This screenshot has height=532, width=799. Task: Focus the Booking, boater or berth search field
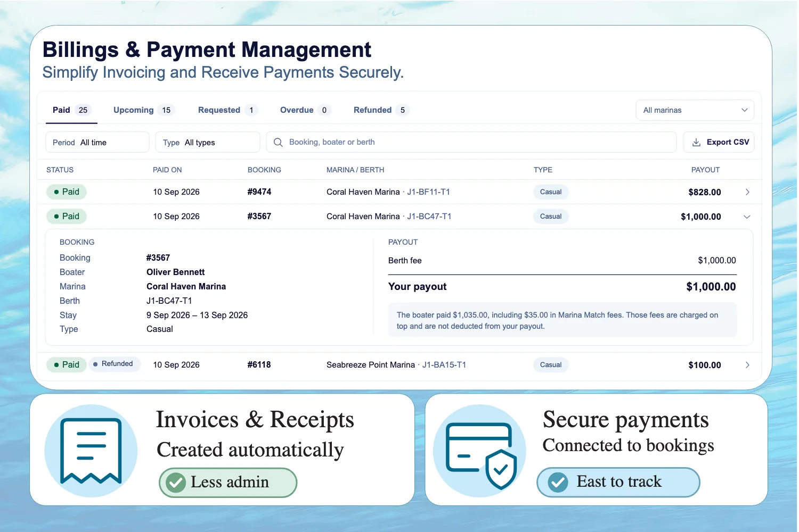click(471, 143)
